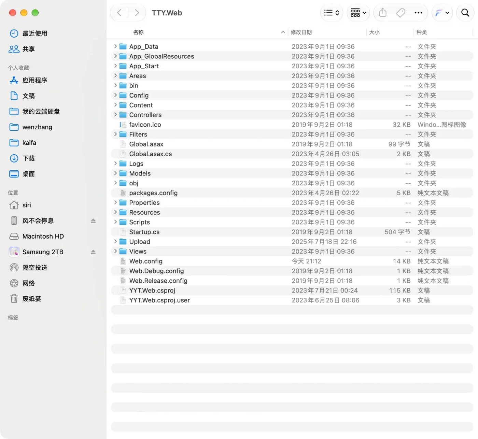Viewport: 478px width, 439px height.
Task: Sort by the 名称 column header
Action: click(x=138, y=32)
